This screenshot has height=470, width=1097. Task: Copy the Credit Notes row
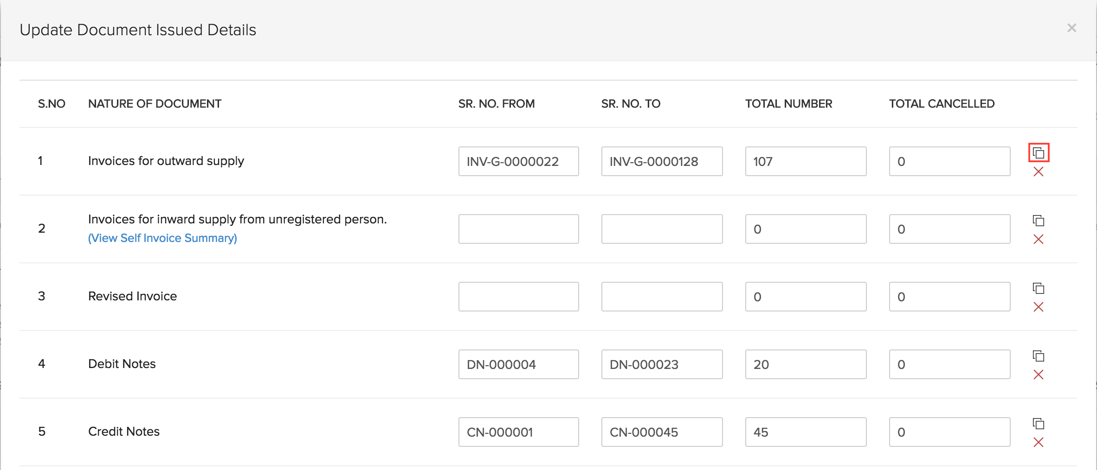[1039, 424]
